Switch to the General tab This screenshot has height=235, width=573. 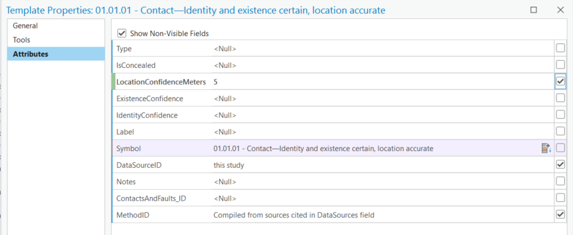coord(56,26)
